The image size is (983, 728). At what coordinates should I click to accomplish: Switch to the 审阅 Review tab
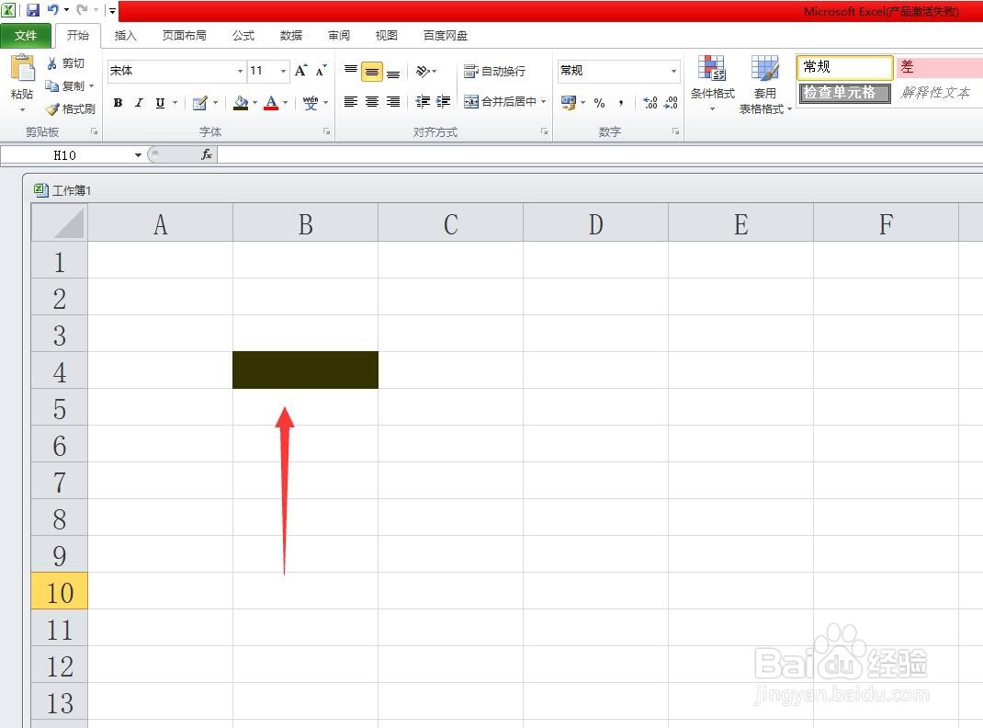click(339, 36)
